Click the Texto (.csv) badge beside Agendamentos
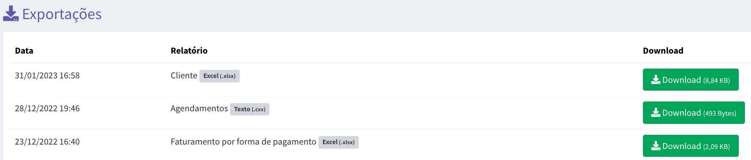751x160 pixels. (x=250, y=109)
